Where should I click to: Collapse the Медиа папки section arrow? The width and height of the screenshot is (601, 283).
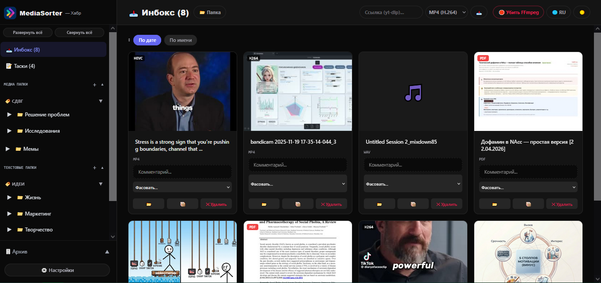[x=102, y=84]
